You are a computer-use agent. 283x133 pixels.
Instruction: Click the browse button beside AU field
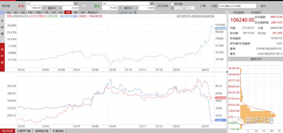(x=76, y=4)
